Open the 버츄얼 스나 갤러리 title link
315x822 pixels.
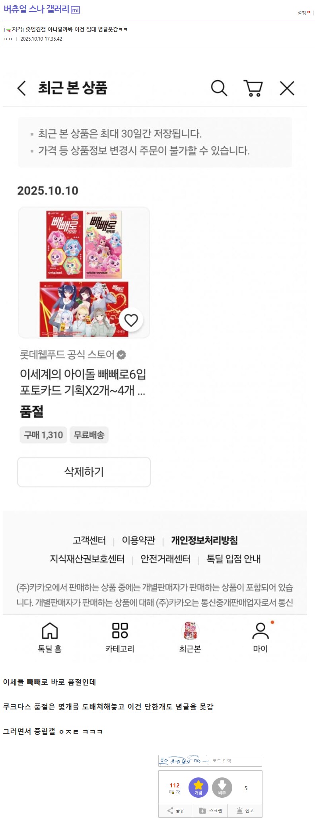[36, 9]
